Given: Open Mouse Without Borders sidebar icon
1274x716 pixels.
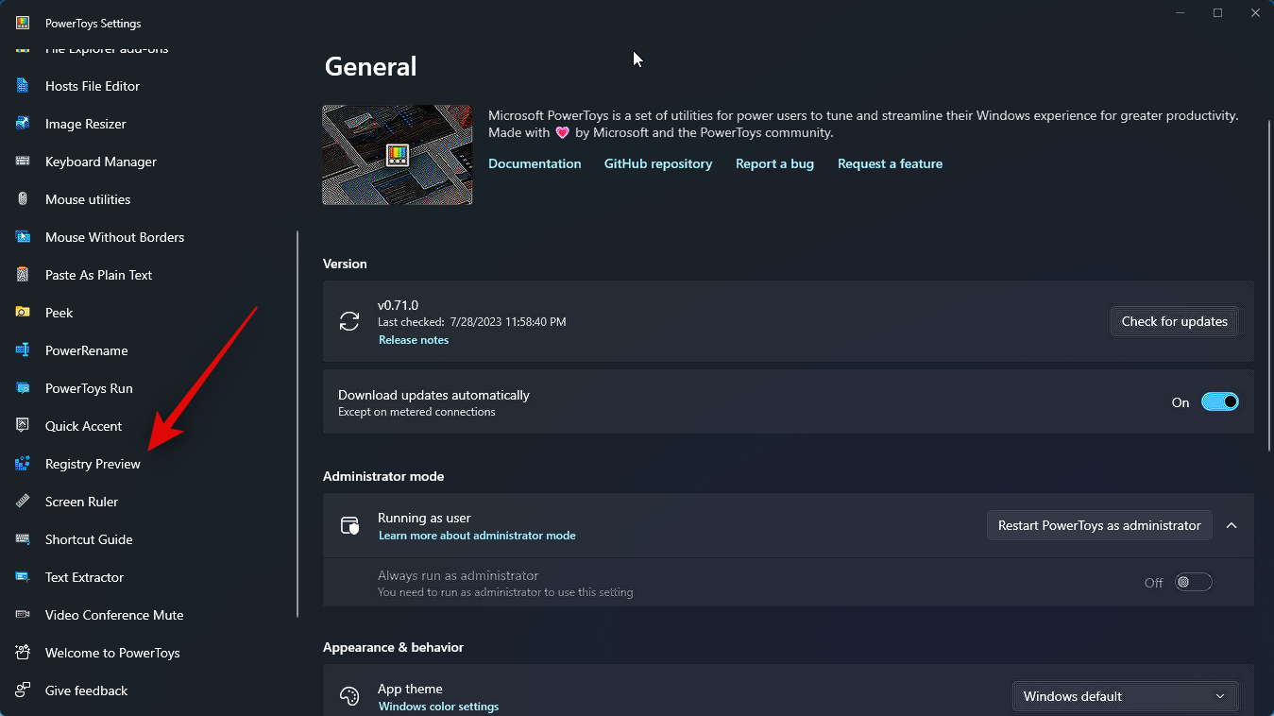Looking at the screenshot, I should click(23, 237).
